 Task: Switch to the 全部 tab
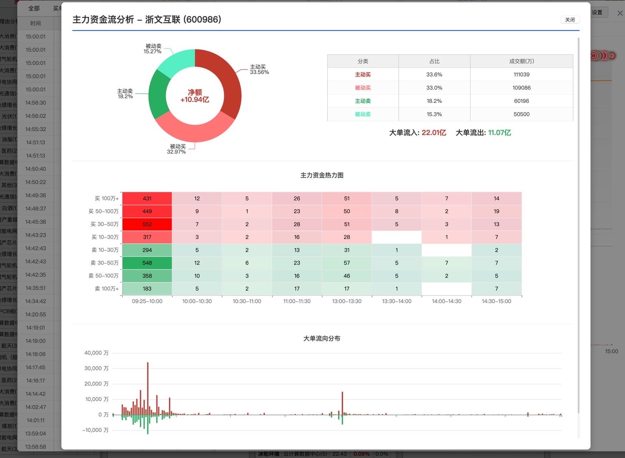pyautogui.click(x=34, y=8)
